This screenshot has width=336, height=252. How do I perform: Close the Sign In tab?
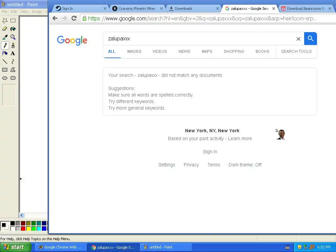point(105,9)
